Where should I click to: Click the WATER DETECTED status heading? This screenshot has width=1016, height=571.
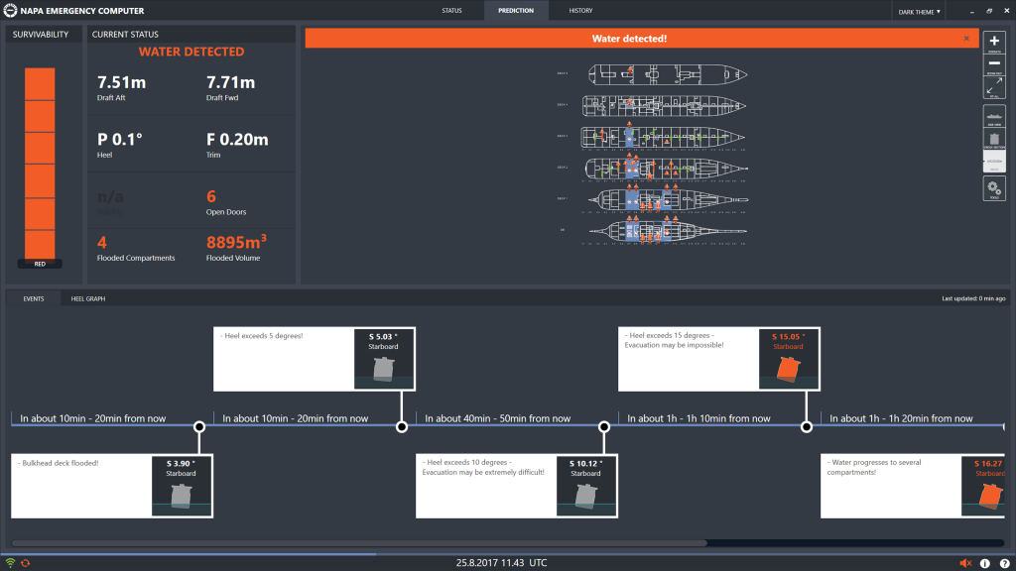coord(191,52)
